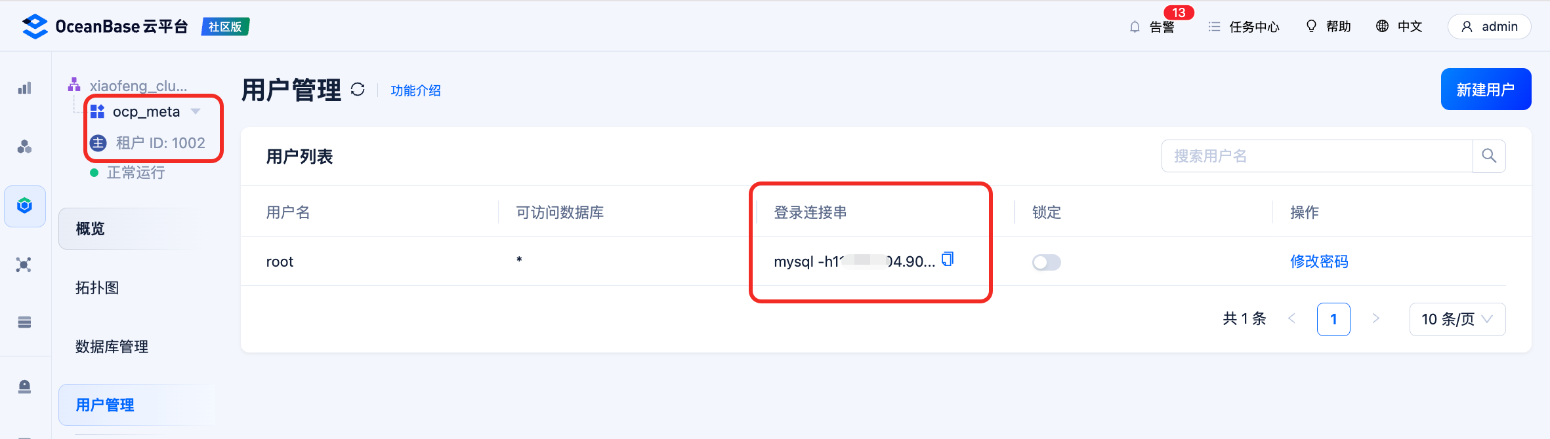Click the search magnifier button
The width and height of the screenshot is (1550, 439).
click(1489, 156)
